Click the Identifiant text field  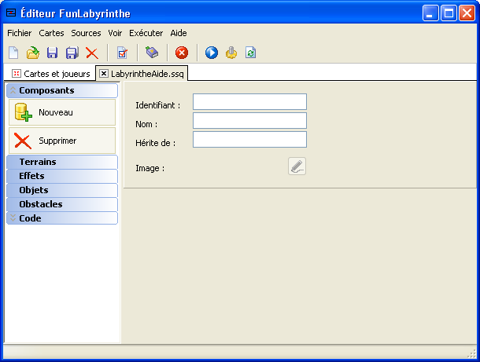point(249,102)
